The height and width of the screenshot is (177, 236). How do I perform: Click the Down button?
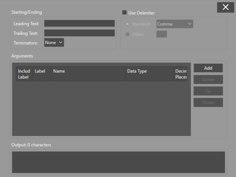pos(208,103)
